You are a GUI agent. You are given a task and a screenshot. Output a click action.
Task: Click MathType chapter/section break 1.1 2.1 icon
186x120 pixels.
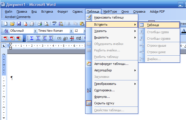(x=72, y=38)
